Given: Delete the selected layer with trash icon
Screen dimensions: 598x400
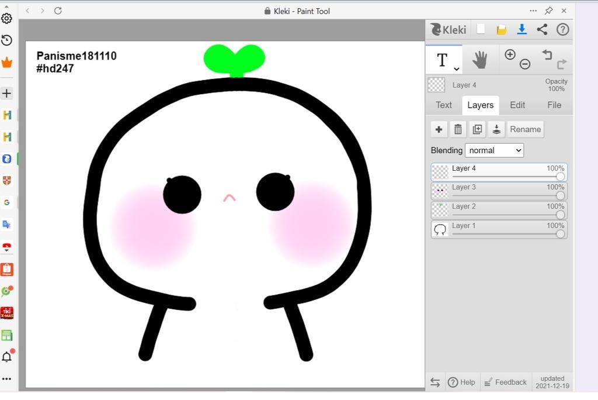Looking at the screenshot, I should (x=458, y=129).
